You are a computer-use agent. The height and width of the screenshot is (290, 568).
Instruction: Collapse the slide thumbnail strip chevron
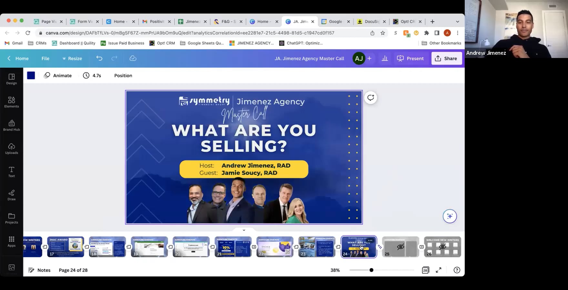point(244,230)
